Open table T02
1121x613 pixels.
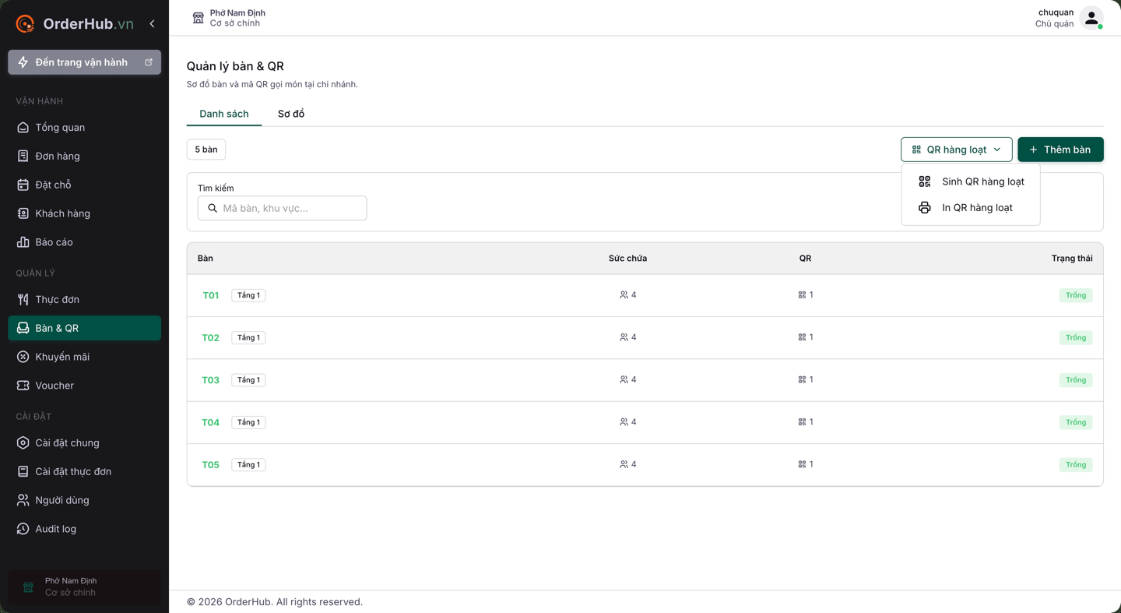(x=211, y=338)
